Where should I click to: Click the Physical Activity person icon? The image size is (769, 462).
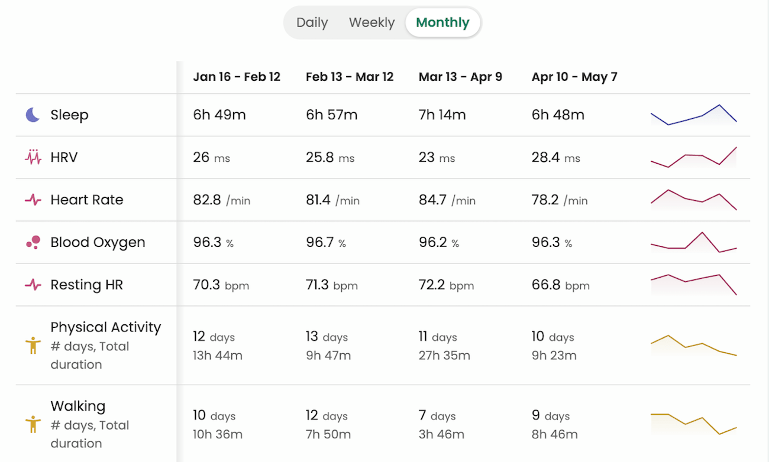33,346
